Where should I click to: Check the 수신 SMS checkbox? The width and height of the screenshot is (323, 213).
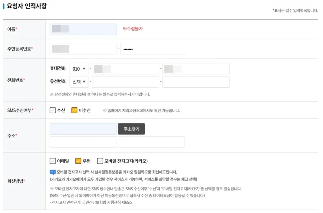(x=53, y=110)
